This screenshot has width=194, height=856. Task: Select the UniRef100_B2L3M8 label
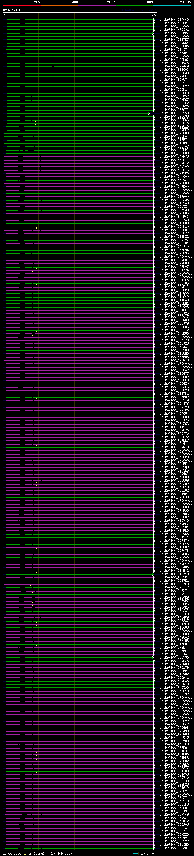click(174, 844)
